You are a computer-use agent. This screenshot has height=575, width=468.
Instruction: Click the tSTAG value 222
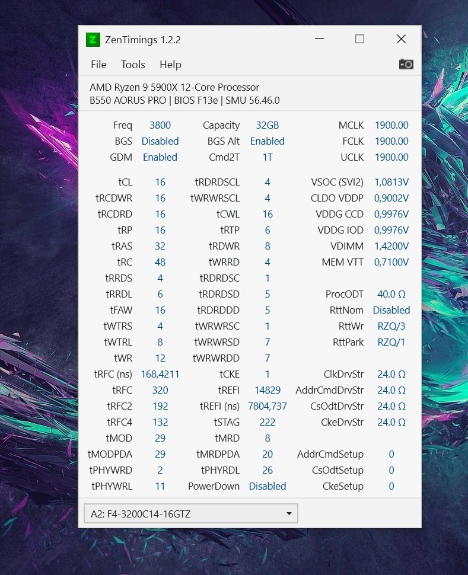(x=268, y=422)
